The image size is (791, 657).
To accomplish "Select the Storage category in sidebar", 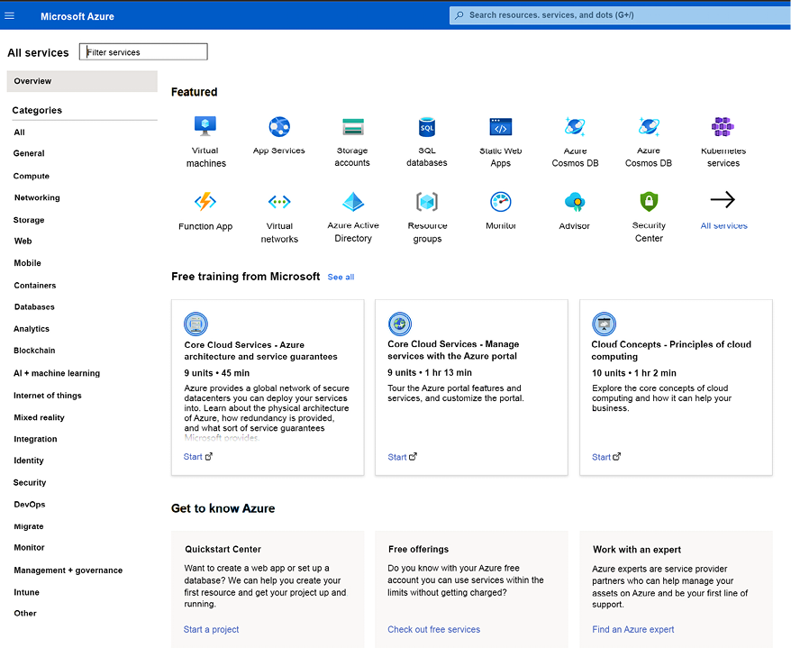I will tap(29, 220).
